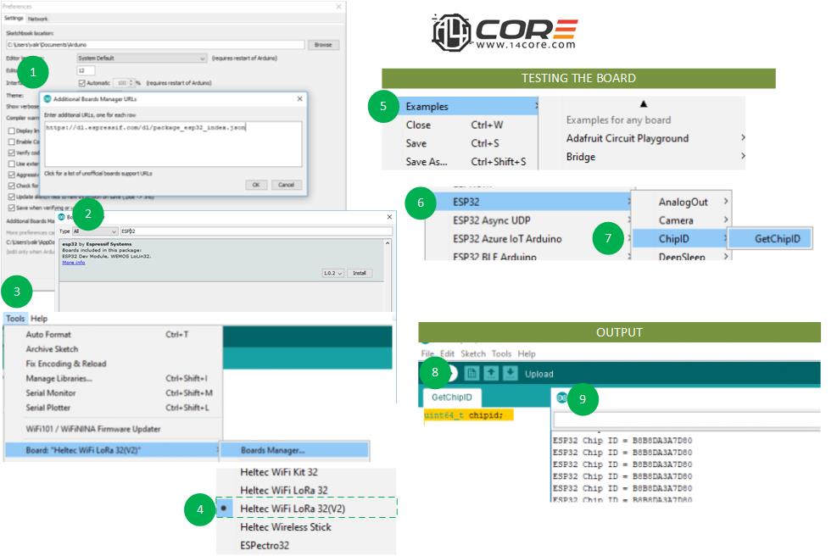Open Edit menu in the output window
Screen dimensions: 837x556
[x=447, y=353]
